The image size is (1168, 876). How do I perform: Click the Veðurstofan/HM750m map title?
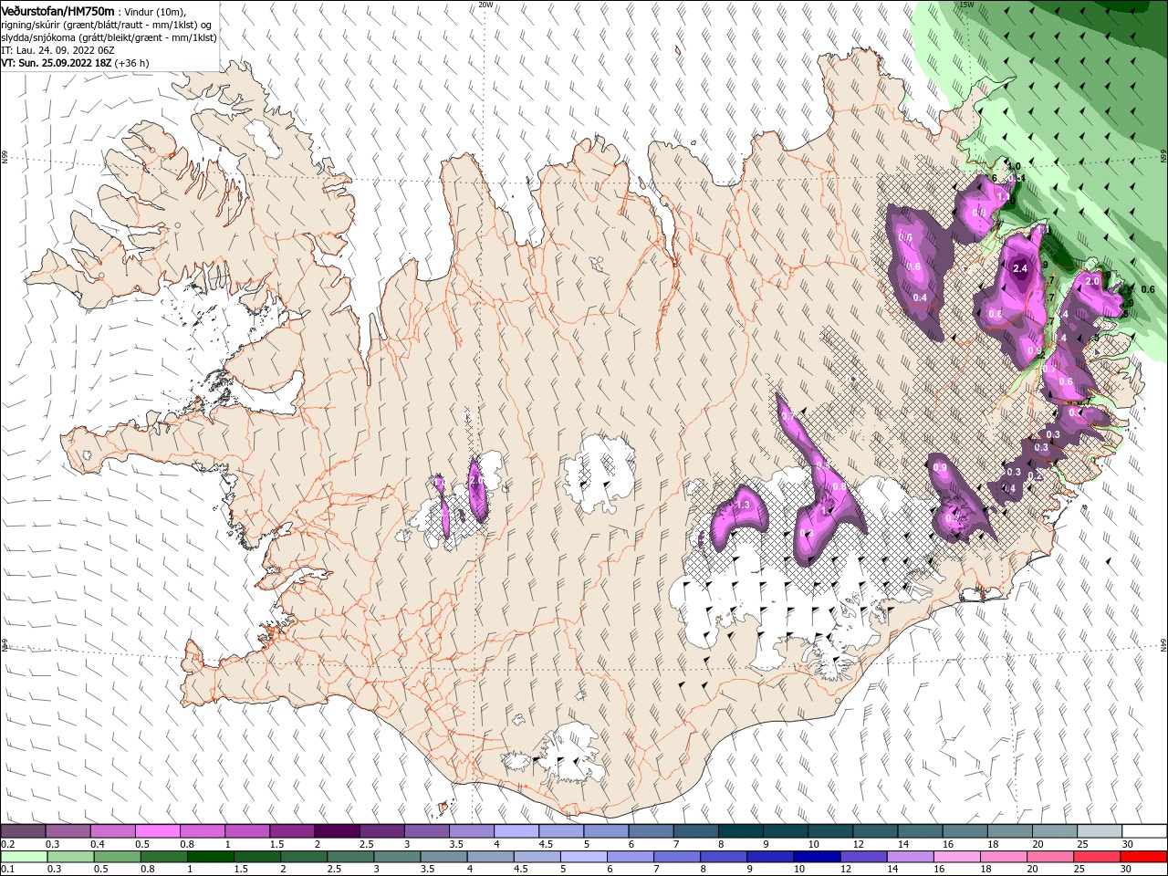coord(57,11)
